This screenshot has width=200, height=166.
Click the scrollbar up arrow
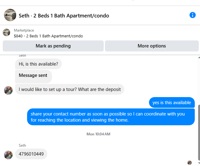[199, 57]
